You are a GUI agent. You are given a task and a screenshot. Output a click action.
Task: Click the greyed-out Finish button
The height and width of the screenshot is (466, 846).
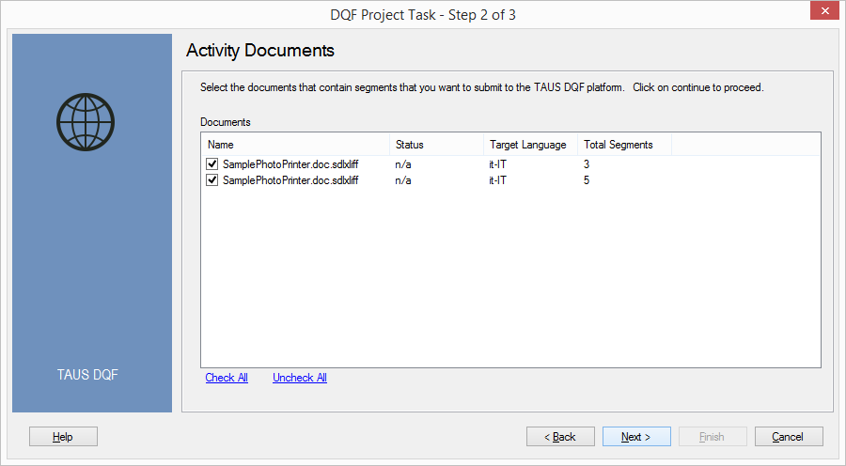(x=713, y=437)
